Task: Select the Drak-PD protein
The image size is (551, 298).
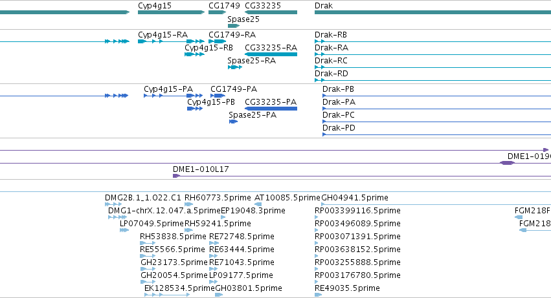Action: (x=339, y=128)
